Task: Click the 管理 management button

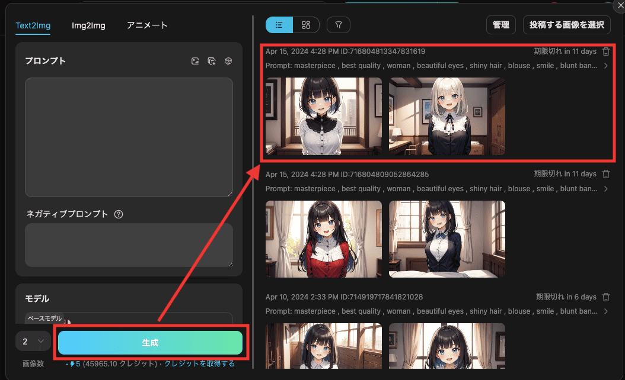Action: (x=500, y=25)
